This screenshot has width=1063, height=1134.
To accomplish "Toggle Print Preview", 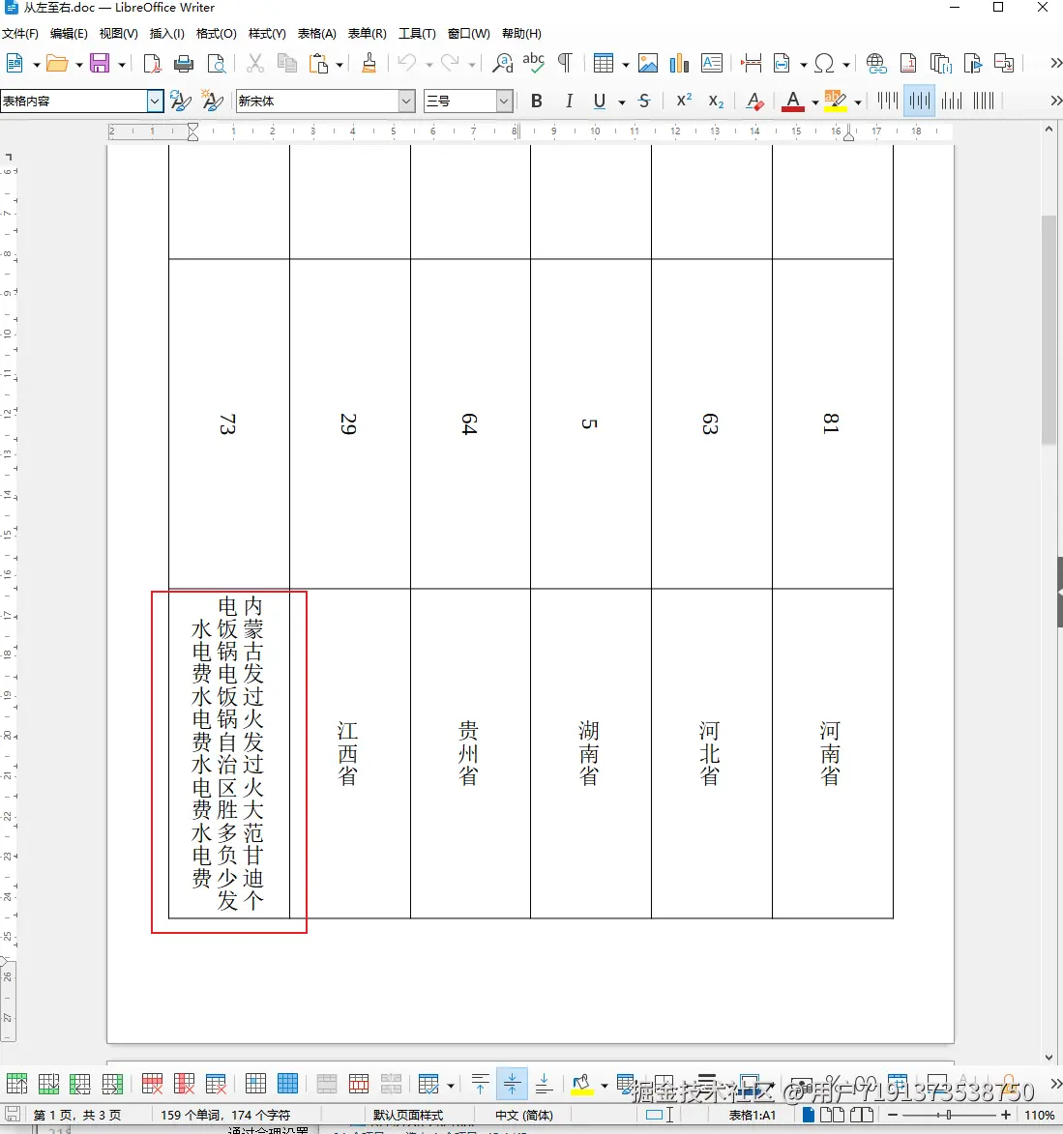I will pos(217,64).
